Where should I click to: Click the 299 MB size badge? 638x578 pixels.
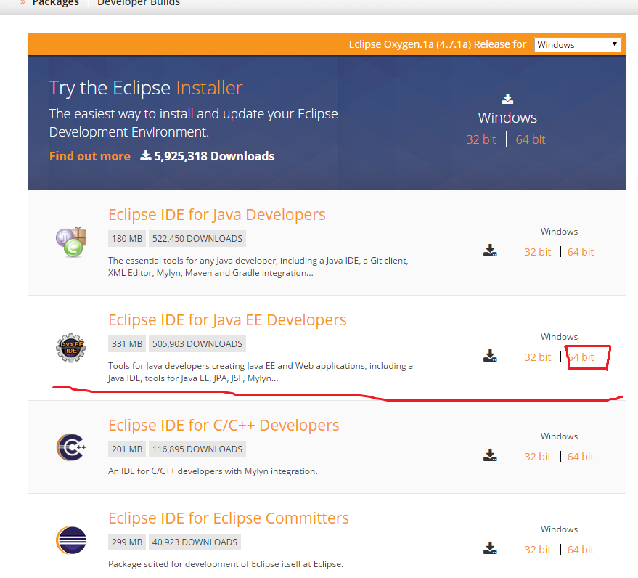[x=127, y=542]
